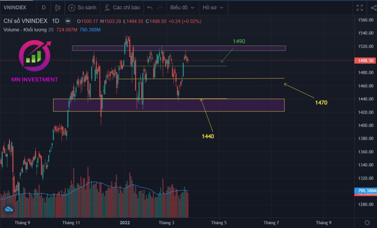Click the Tháng 11 time axis label
The width and height of the screenshot is (377, 228).
tap(71, 222)
